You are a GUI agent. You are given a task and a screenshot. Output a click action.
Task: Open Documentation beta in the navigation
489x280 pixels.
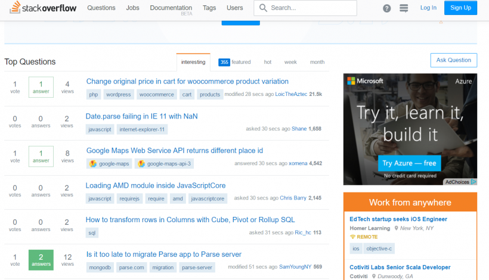click(x=171, y=9)
